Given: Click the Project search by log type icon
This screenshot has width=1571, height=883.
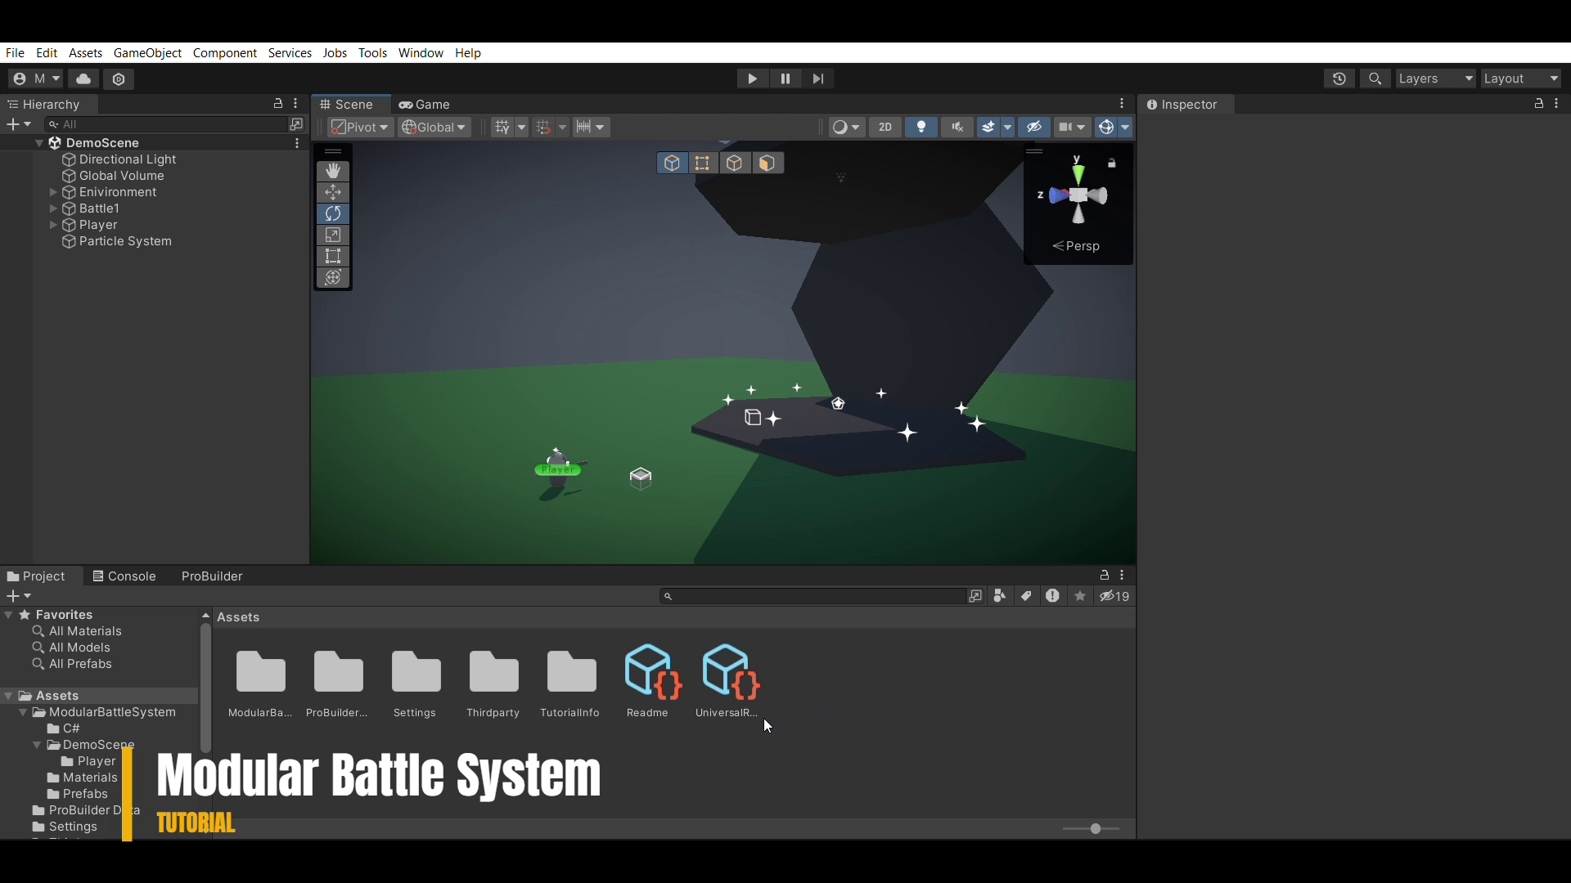Looking at the screenshot, I should tap(1052, 596).
